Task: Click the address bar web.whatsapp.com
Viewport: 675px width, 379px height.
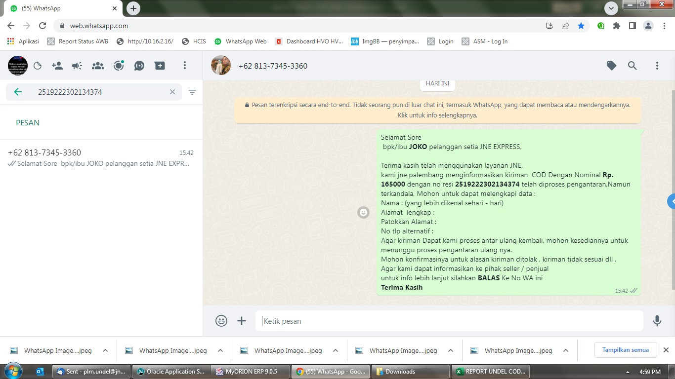Action: point(99,26)
